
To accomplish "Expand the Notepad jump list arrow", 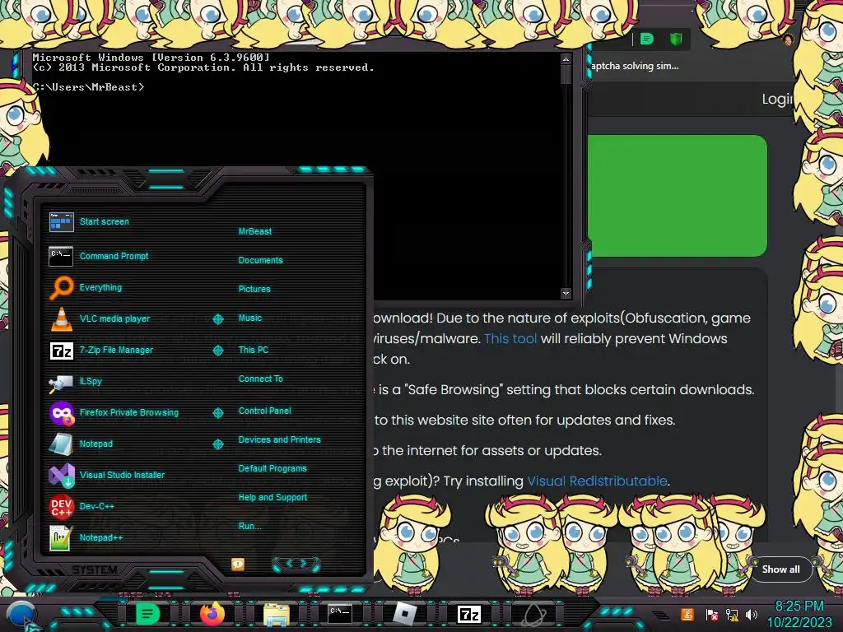I will [217, 444].
